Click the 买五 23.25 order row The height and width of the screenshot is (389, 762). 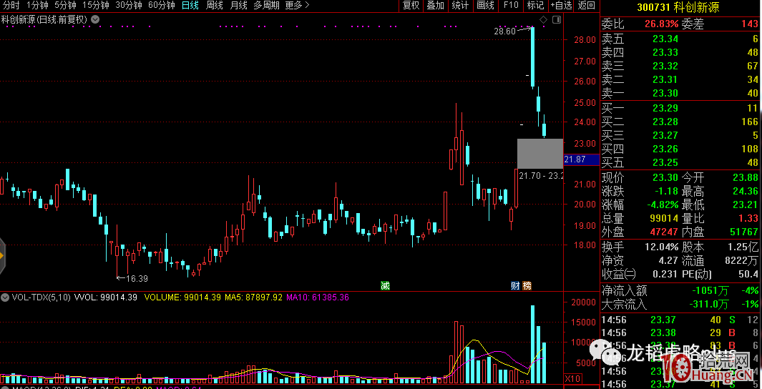tap(680, 162)
